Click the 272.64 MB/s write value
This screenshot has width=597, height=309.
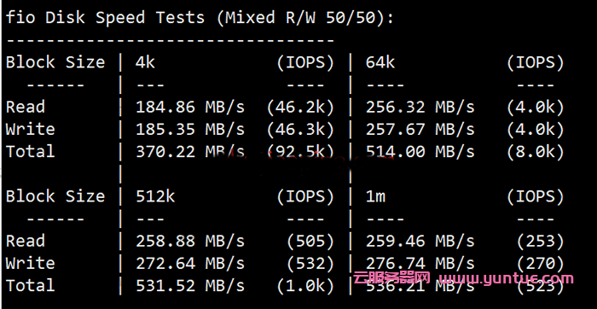[190, 263]
